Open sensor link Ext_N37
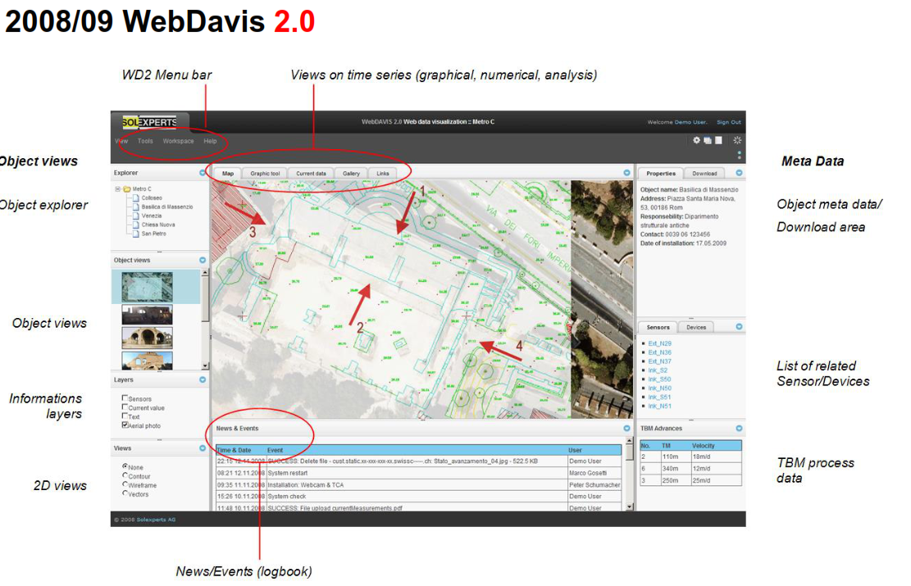 pos(659,361)
